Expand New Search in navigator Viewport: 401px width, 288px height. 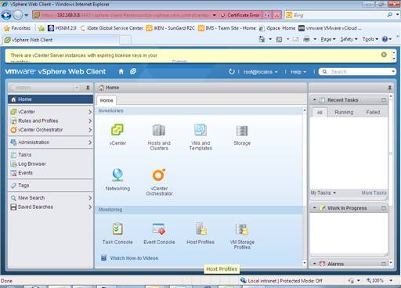pyautogui.click(x=90, y=198)
